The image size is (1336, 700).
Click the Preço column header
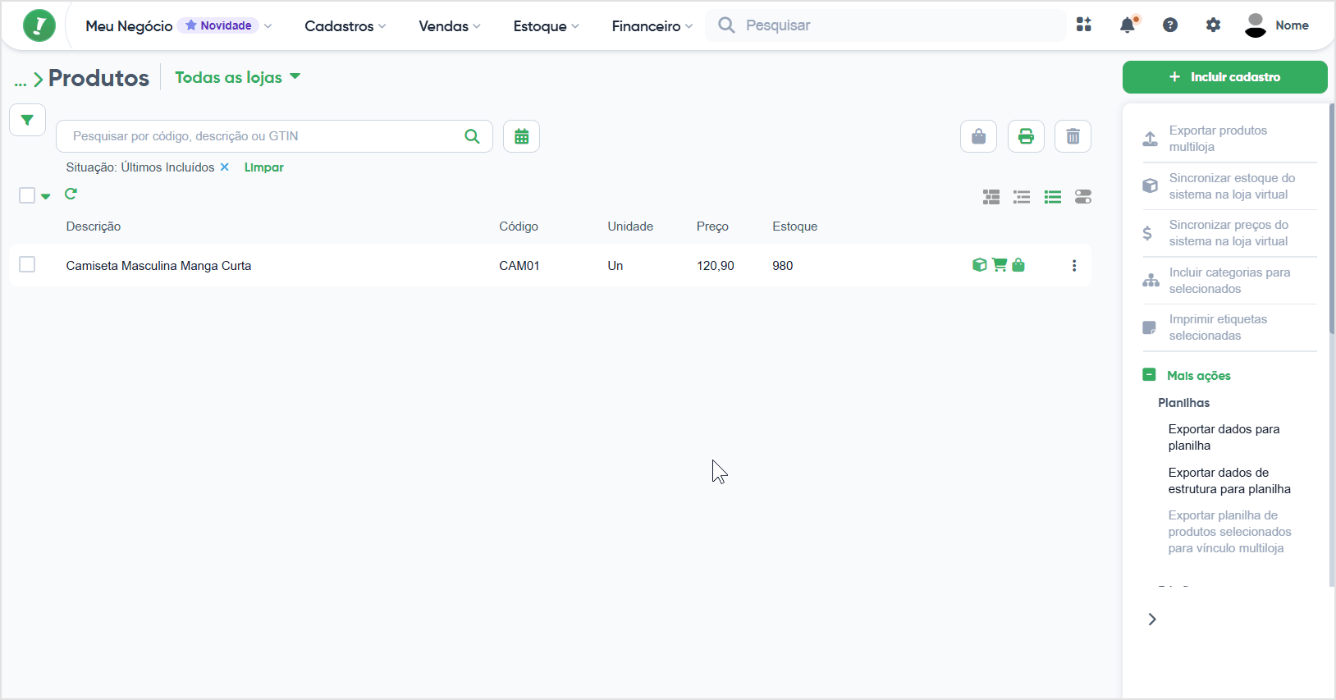coord(712,226)
